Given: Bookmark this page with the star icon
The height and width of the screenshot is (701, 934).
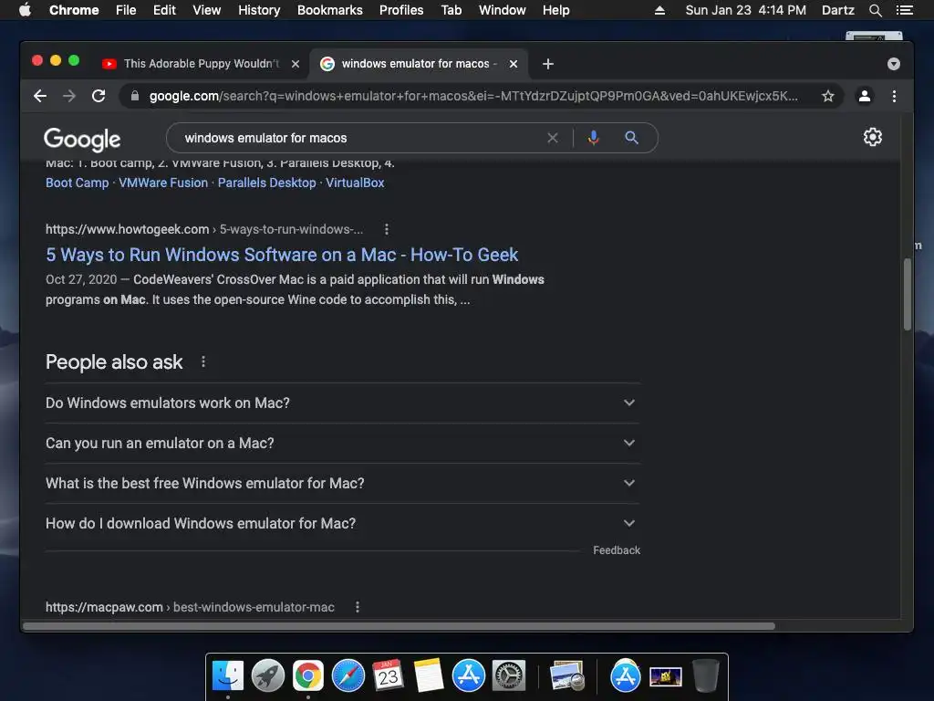Looking at the screenshot, I should point(828,96).
